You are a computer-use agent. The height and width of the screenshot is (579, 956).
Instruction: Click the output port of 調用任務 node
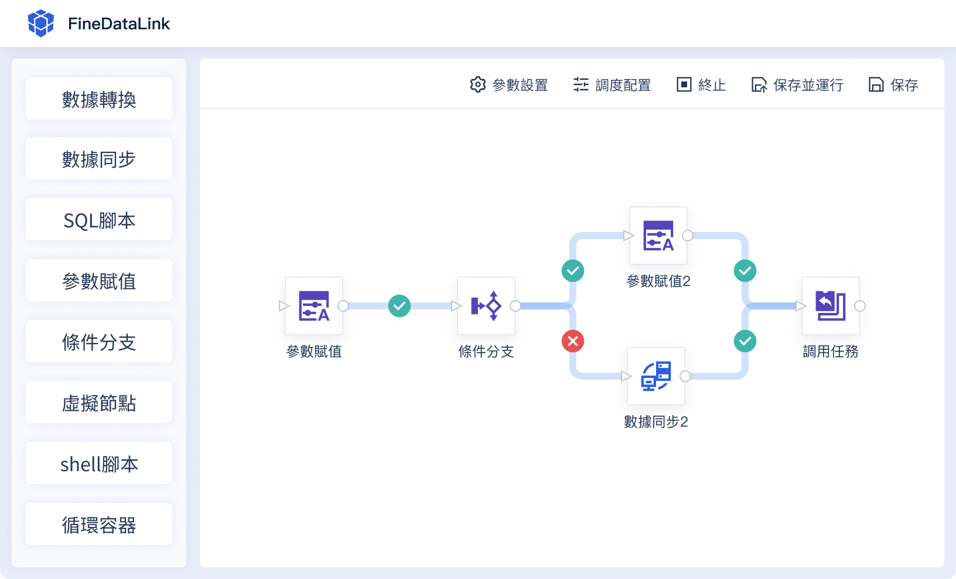[x=860, y=306]
